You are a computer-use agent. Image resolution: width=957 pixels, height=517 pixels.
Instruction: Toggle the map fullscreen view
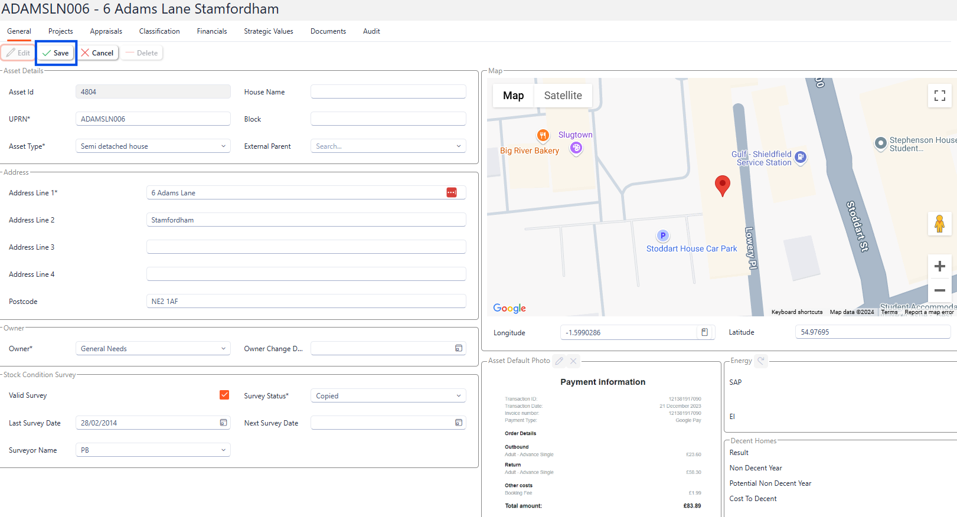pos(939,96)
